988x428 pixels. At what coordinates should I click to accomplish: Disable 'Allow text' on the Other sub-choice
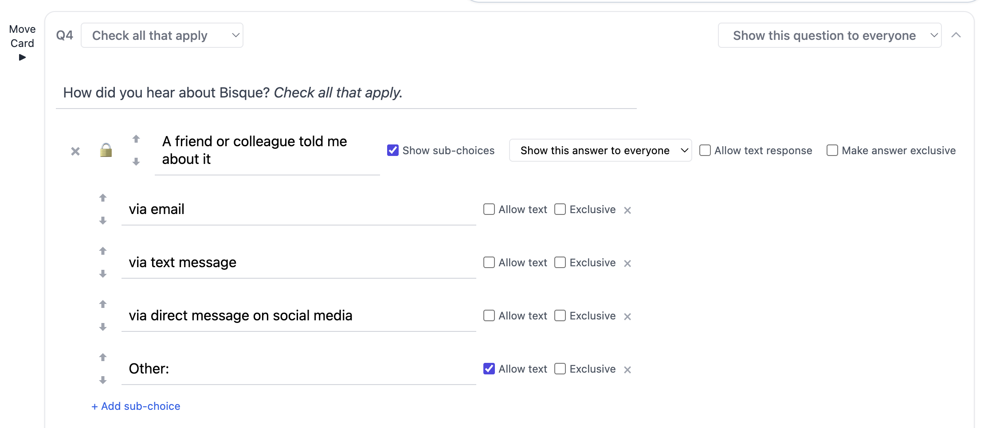(489, 369)
